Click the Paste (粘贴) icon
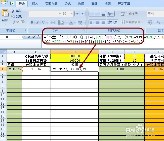The height and width of the screenshot is (141, 164). click(5, 13)
